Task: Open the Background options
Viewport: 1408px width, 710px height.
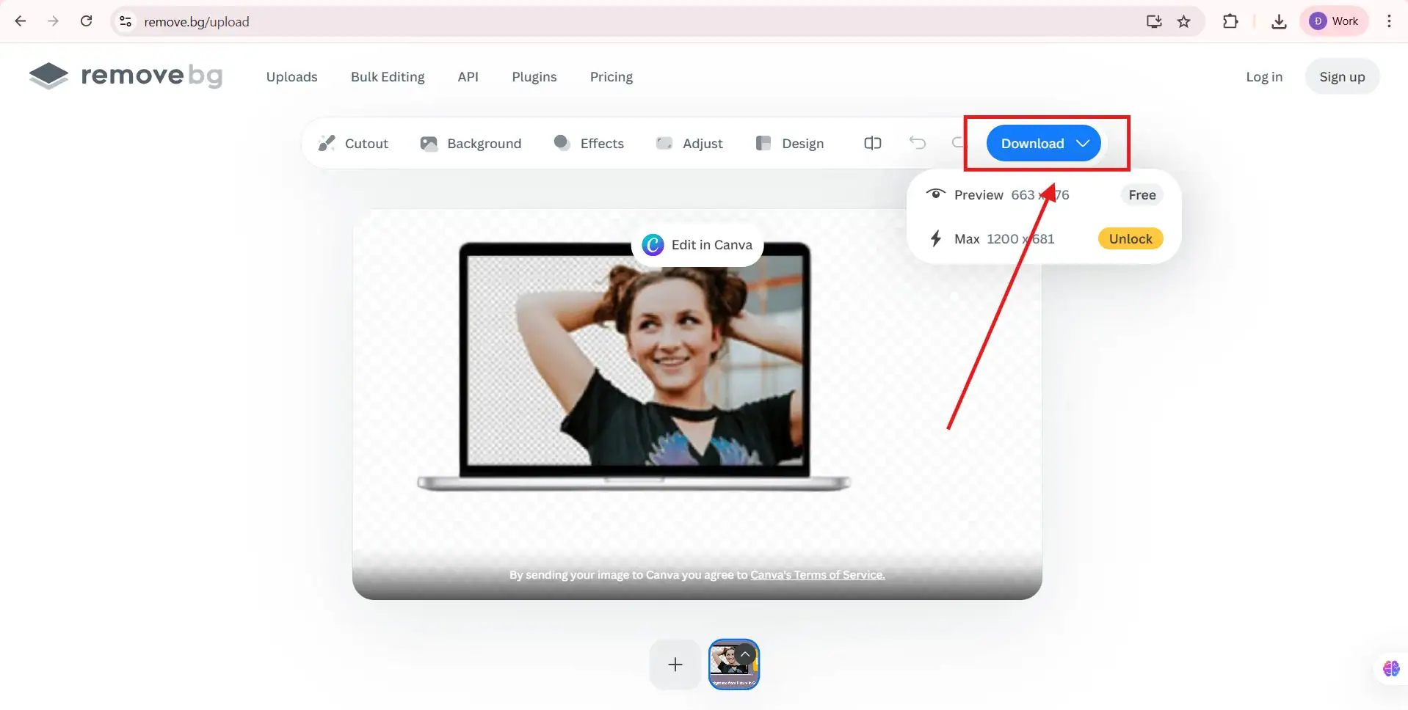Action: [x=471, y=144]
